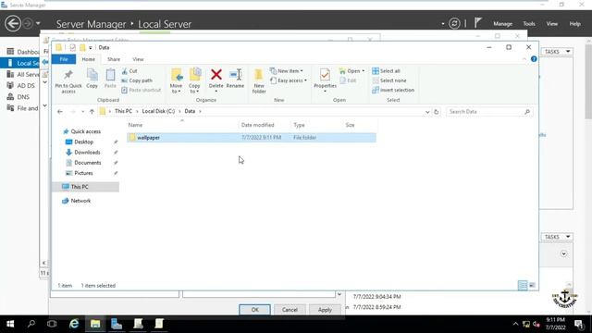The height and width of the screenshot is (333, 592).
Task: Open upper TASKS dropdown in Server Manager
Action: tap(557, 52)
